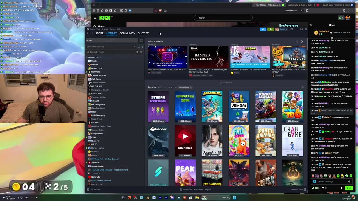Click Add shelf in library
This screenshot has height=201, width=358.
[225, 83]
